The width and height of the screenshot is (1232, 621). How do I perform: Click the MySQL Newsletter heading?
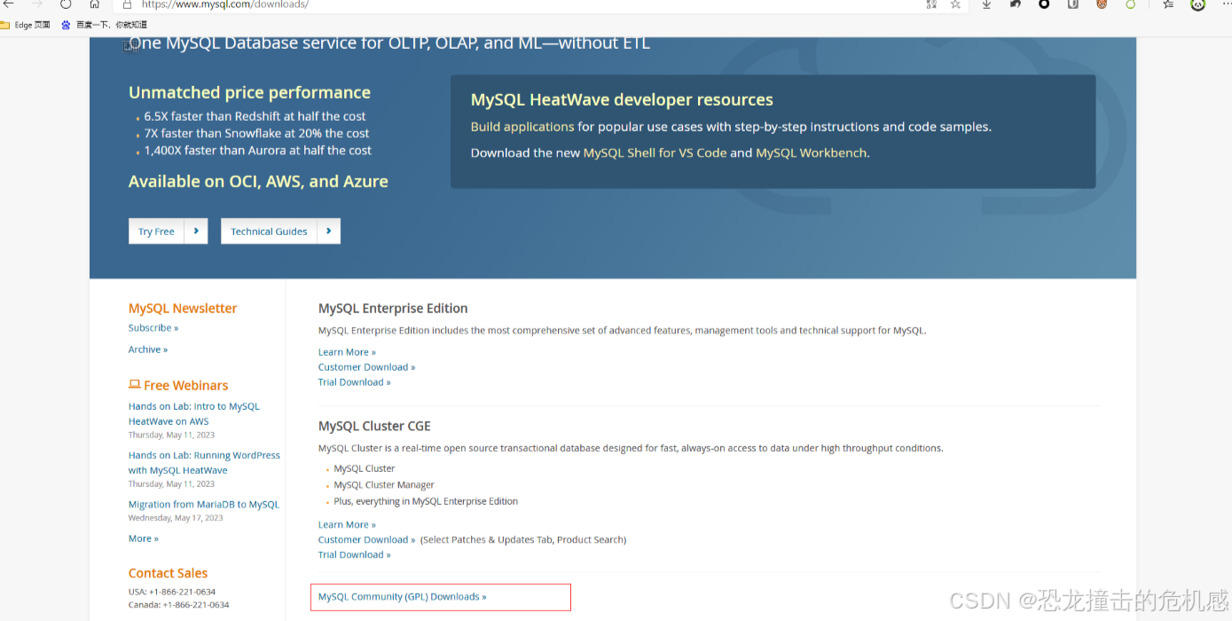tap(183, 309)
